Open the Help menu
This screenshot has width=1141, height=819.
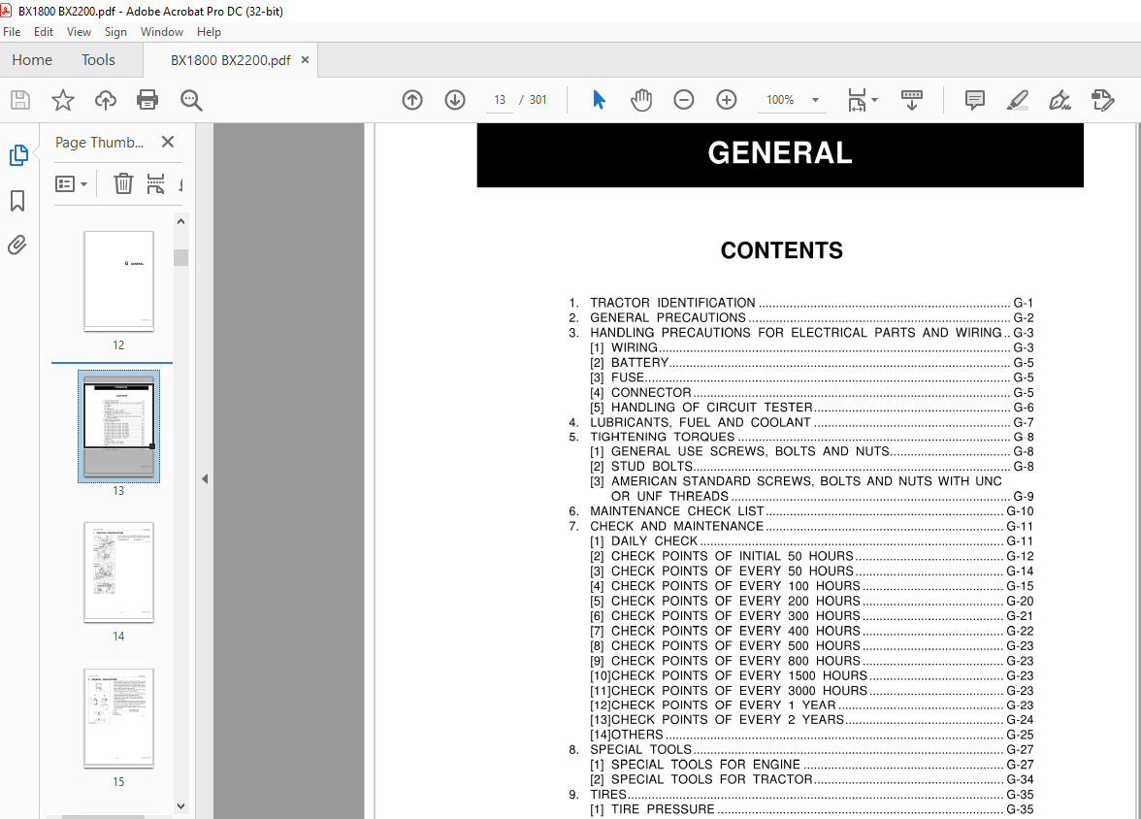coord(209,32)
